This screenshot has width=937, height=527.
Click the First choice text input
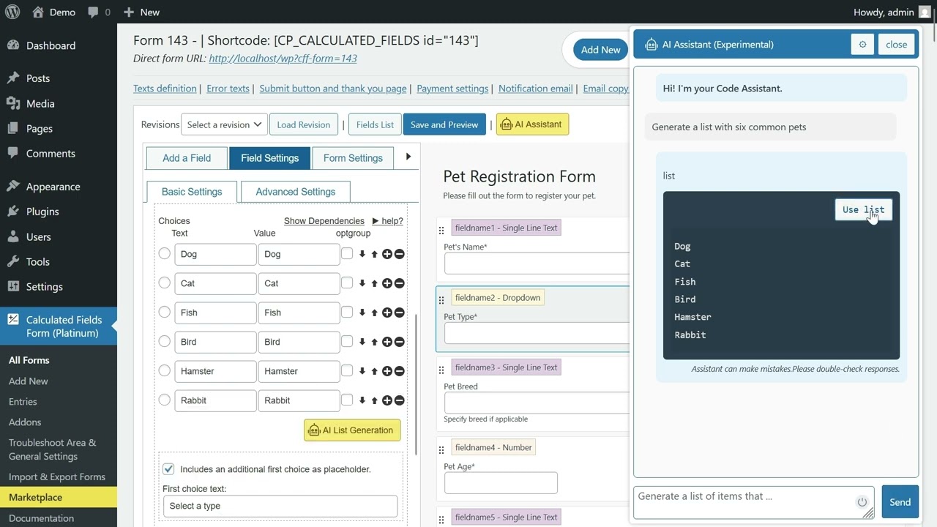pyautogui.click(x=280, y=506)
